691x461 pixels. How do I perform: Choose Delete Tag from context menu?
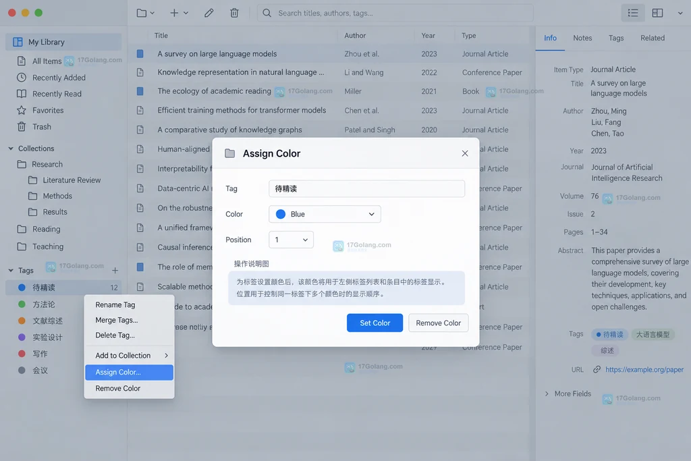point(129,335)
